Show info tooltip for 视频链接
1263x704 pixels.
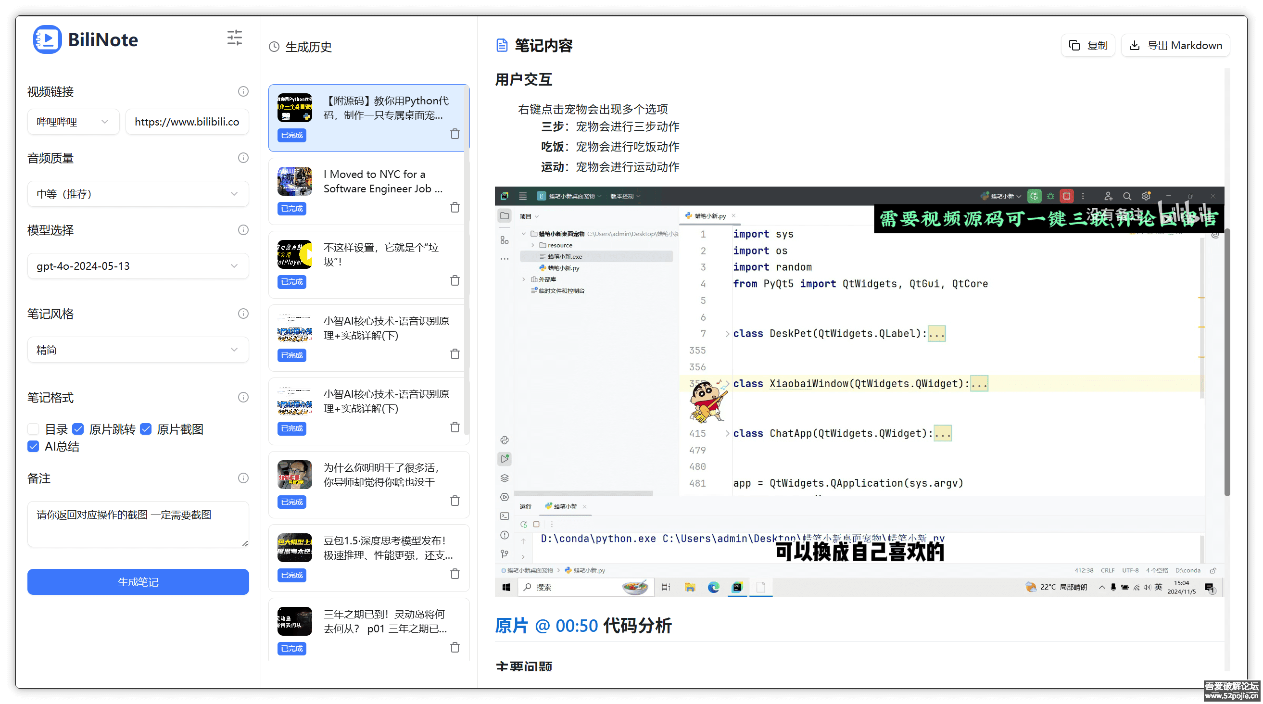click(243, 91)
